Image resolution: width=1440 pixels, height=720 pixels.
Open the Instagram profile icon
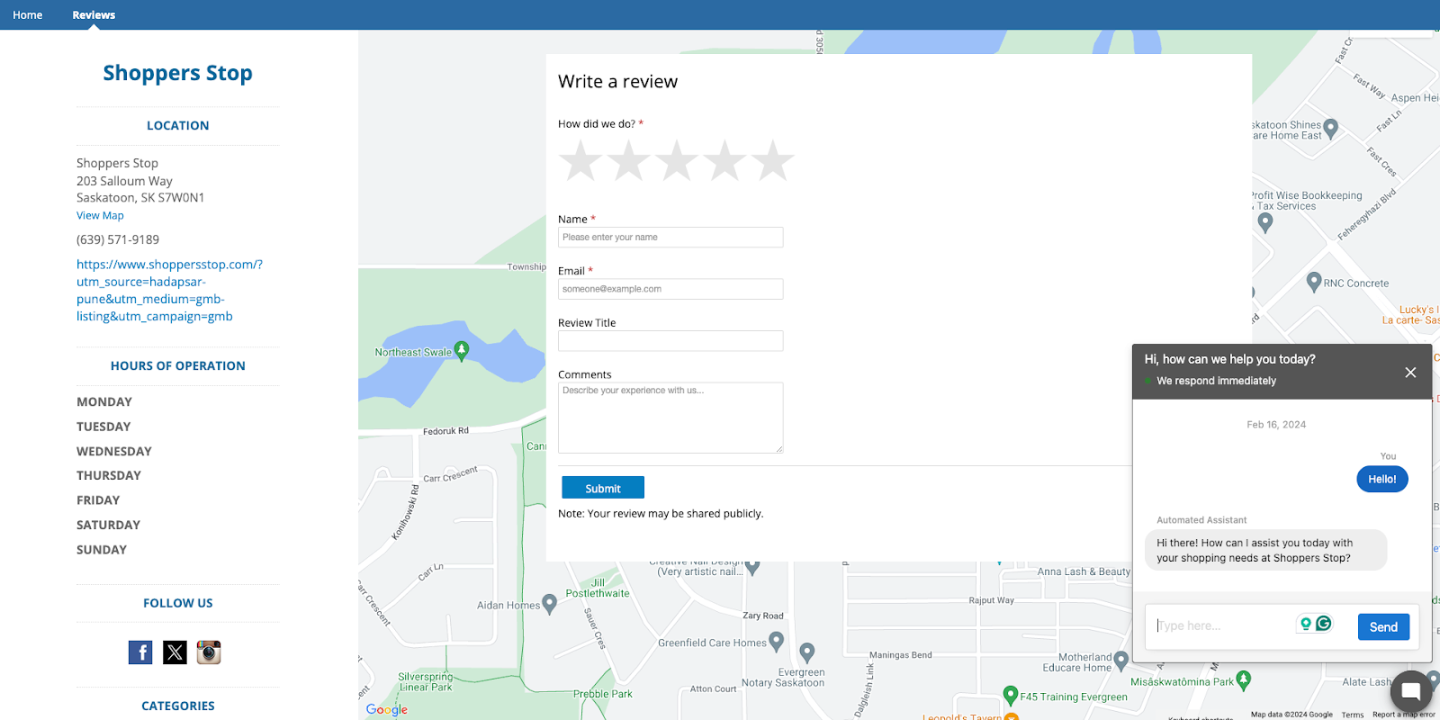209,652
